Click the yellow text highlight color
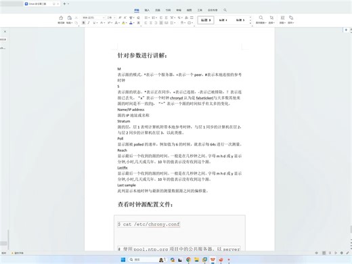This screenshot has width=352, height=264. tap(123, 23)
